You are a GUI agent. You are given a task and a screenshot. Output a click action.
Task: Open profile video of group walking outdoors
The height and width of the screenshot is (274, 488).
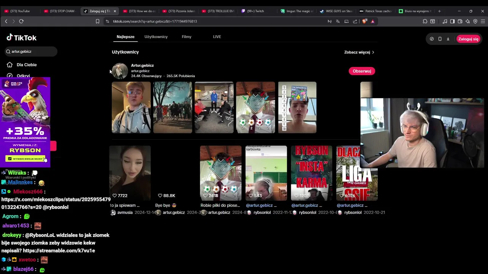pos(173,107)
